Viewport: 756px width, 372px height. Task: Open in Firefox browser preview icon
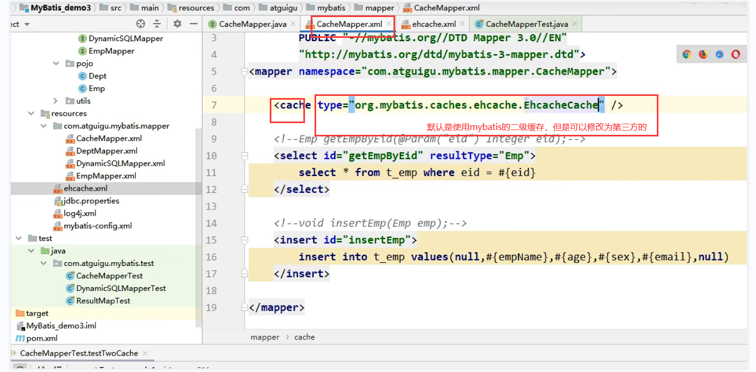point(703,54)
